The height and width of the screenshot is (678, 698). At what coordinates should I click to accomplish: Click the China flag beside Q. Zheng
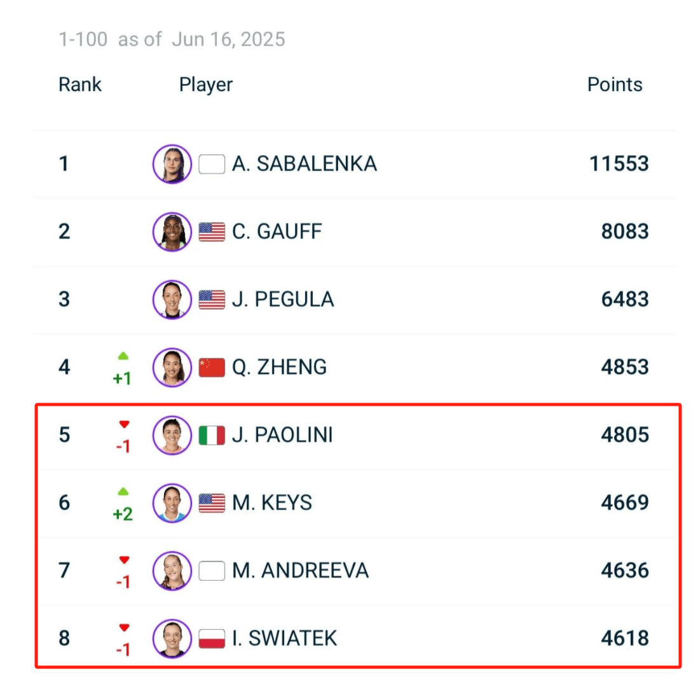tap(212, 368)
